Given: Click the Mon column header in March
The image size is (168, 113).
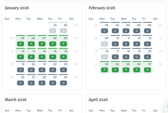Looking at the screenshot, I should (x=18, y=110).
